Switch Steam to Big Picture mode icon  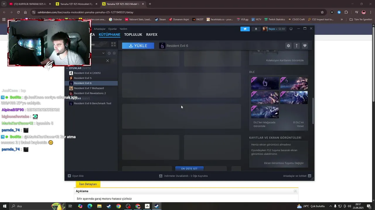291,29
